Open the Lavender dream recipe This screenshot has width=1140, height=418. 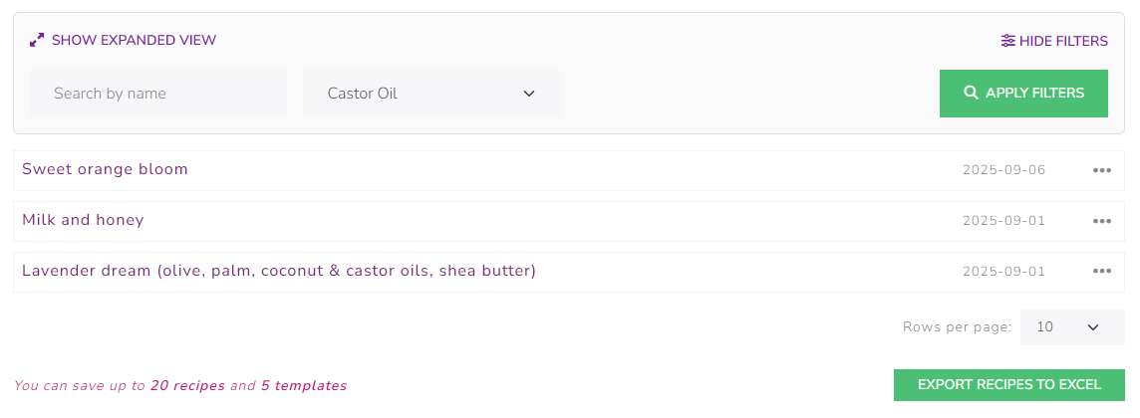tap(278, 271)
